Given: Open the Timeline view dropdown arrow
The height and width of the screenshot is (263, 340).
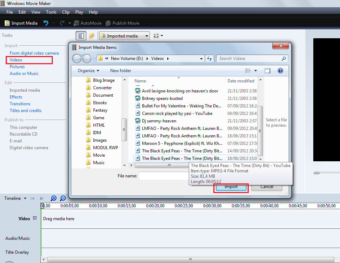Looking at the screenshot, I should coord(25,198).
